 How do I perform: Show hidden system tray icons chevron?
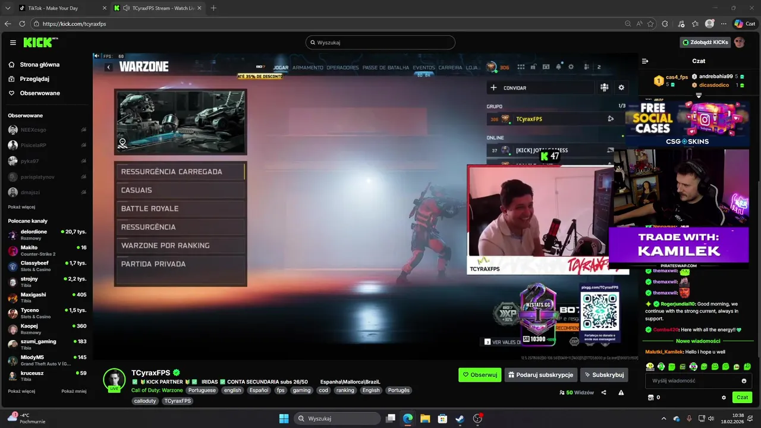pyautogui.click(x=664, y=418)
